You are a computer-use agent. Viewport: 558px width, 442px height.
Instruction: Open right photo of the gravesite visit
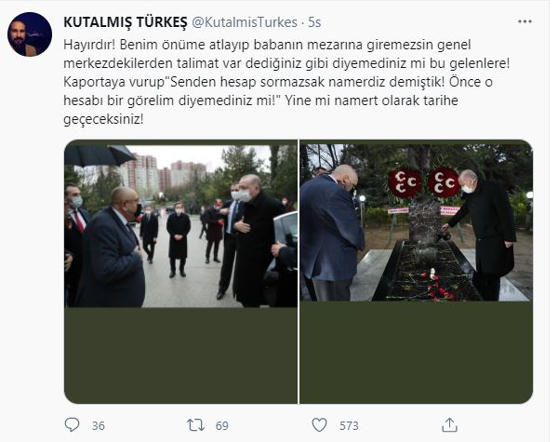[x=417, y=222]
